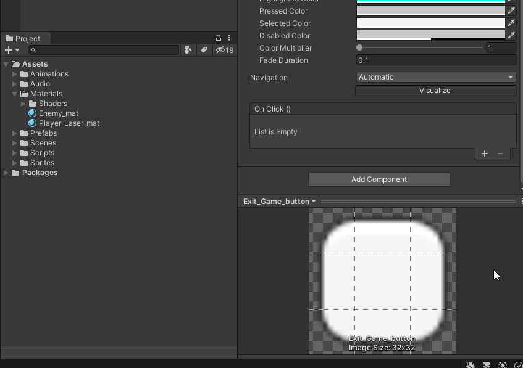This screenshot has width=523, height=368.
Task: Select the Player_Laser_mat material
Action: (x=69, y=123)
